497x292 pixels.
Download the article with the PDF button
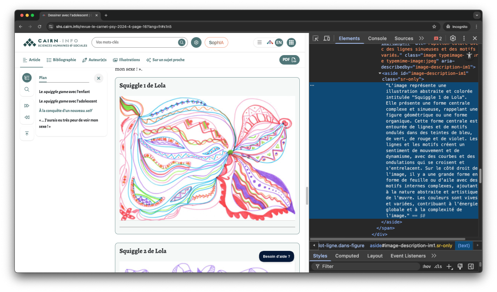point(289,60)
